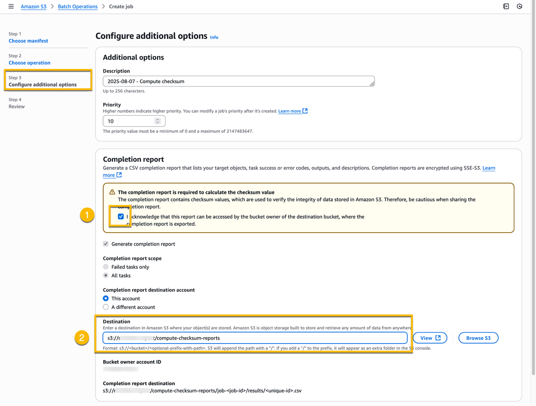Open Step 2 Choose operation
536x406 pixels.
29,63
